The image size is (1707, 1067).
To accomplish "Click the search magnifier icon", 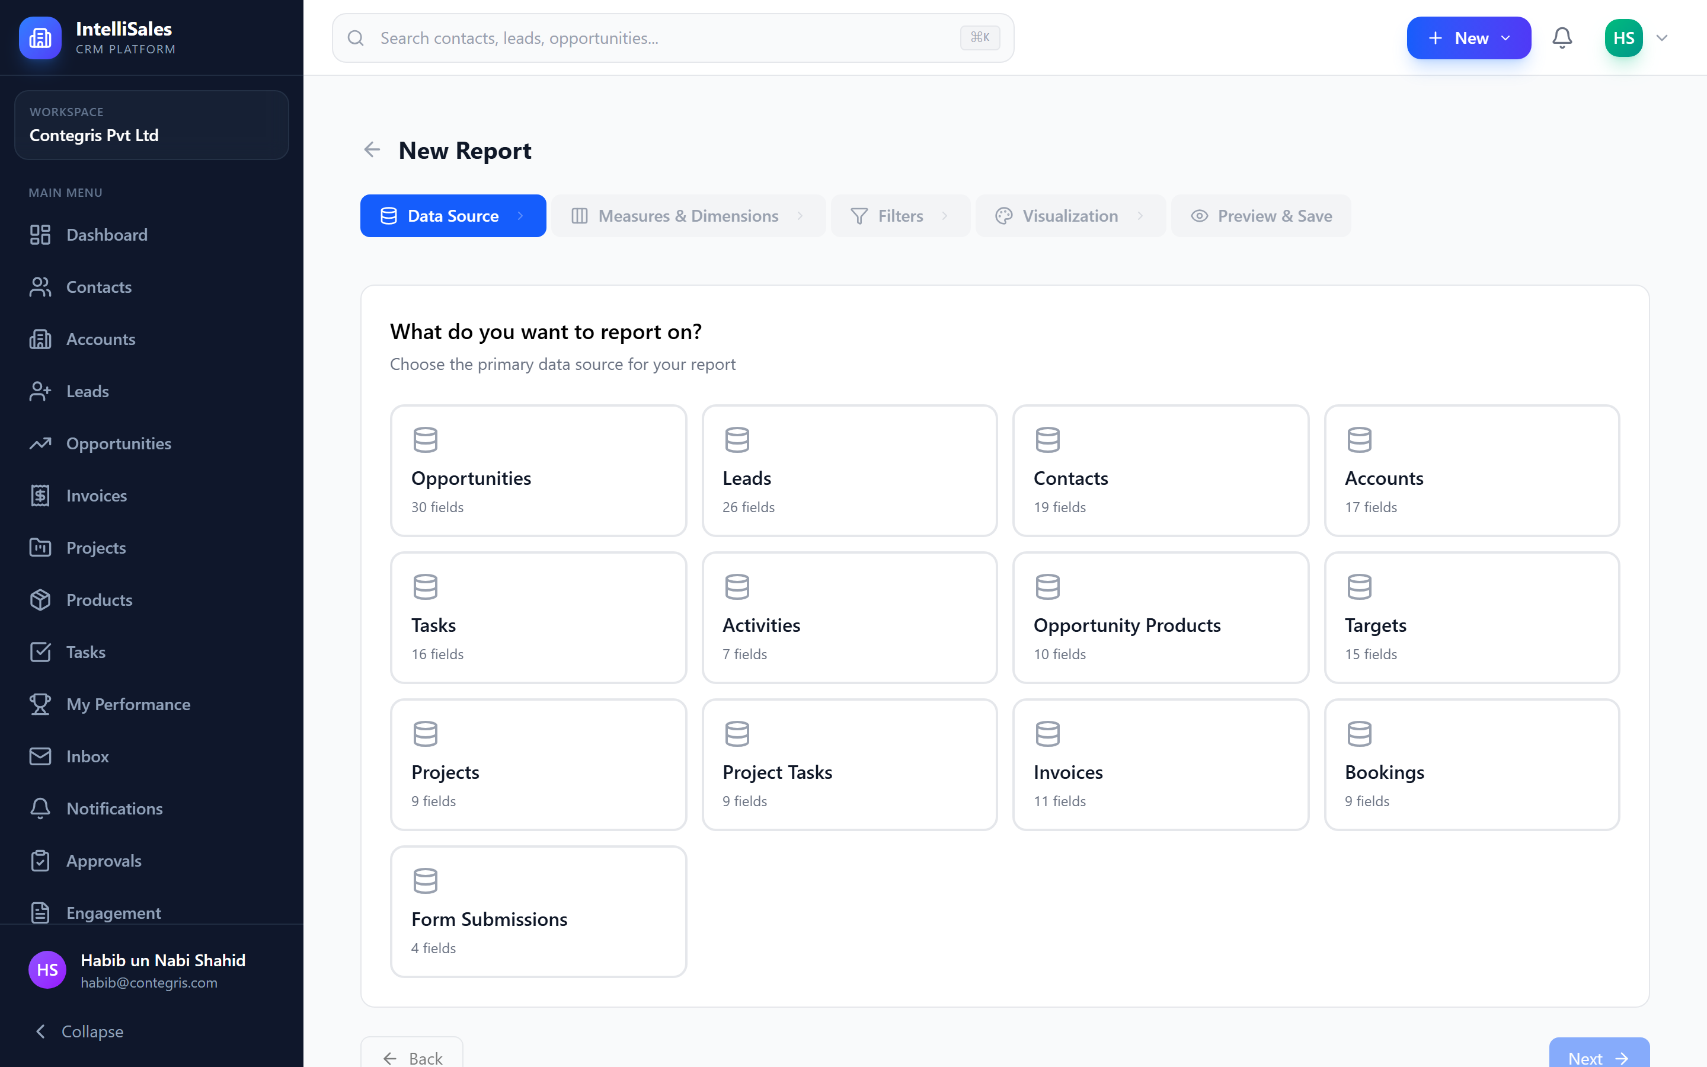I will [356, 38].
